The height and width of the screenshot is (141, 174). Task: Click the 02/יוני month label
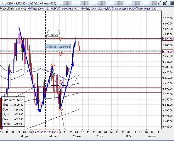tap(100, 137)
